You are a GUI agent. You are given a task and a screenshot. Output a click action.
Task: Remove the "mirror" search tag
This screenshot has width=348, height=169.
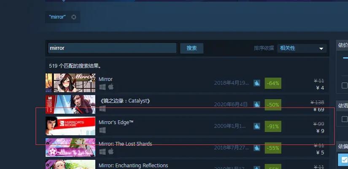coord(74,17)
